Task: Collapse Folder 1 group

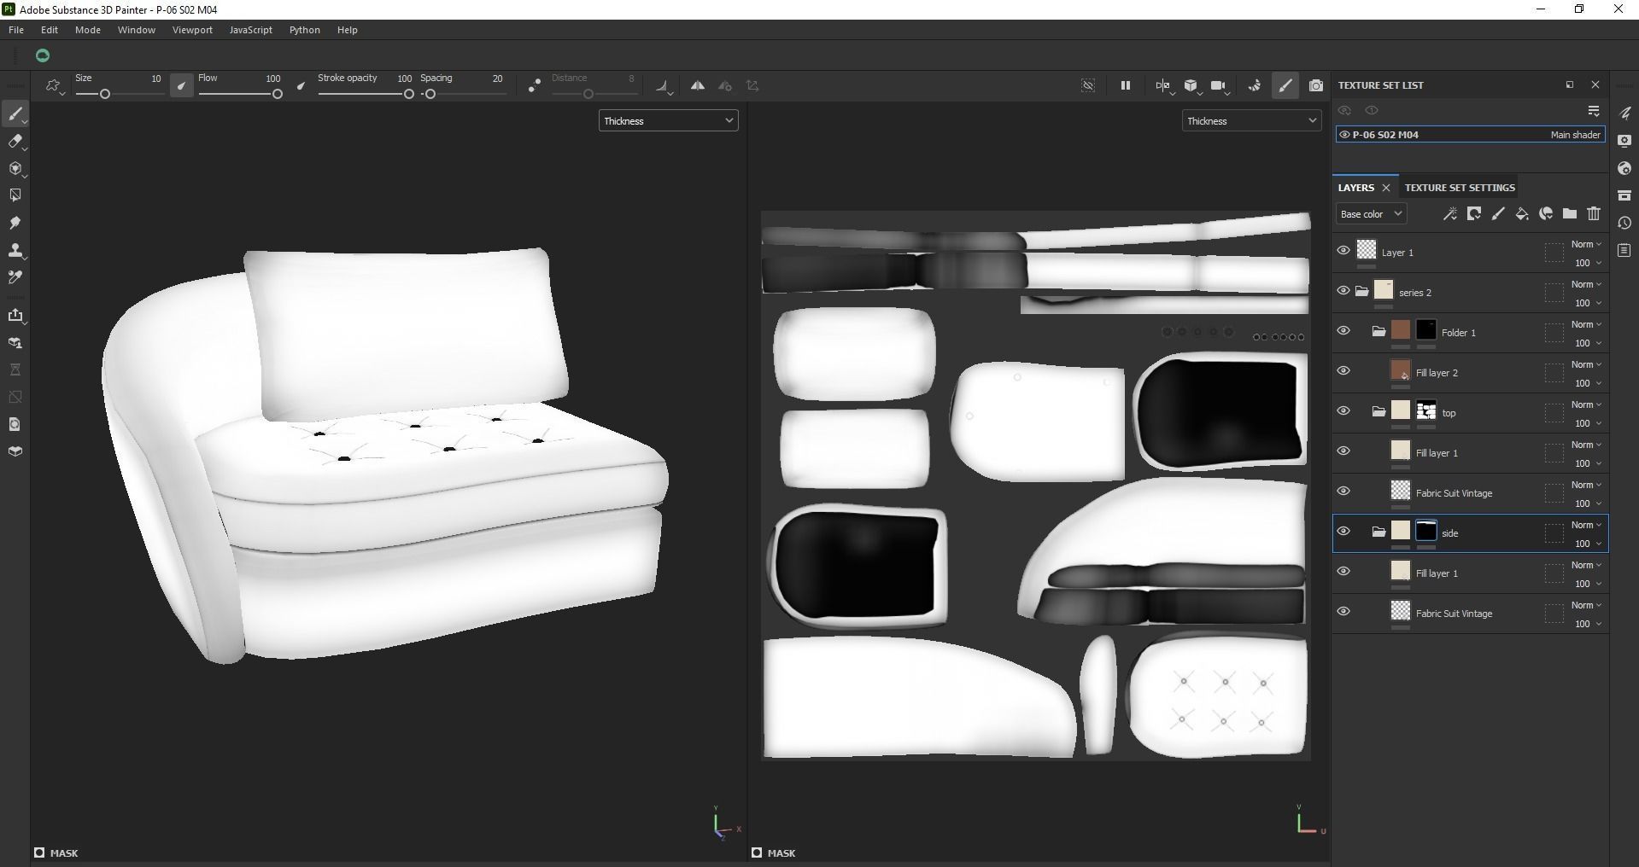Action: coord(1379,332)
